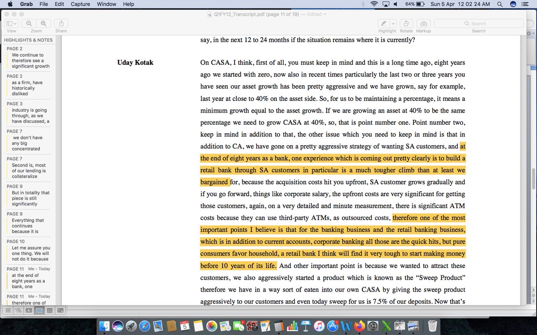Screen dimensions: 537x335
Task: Focus the Search field in Preview
Action: click(478, 24)
